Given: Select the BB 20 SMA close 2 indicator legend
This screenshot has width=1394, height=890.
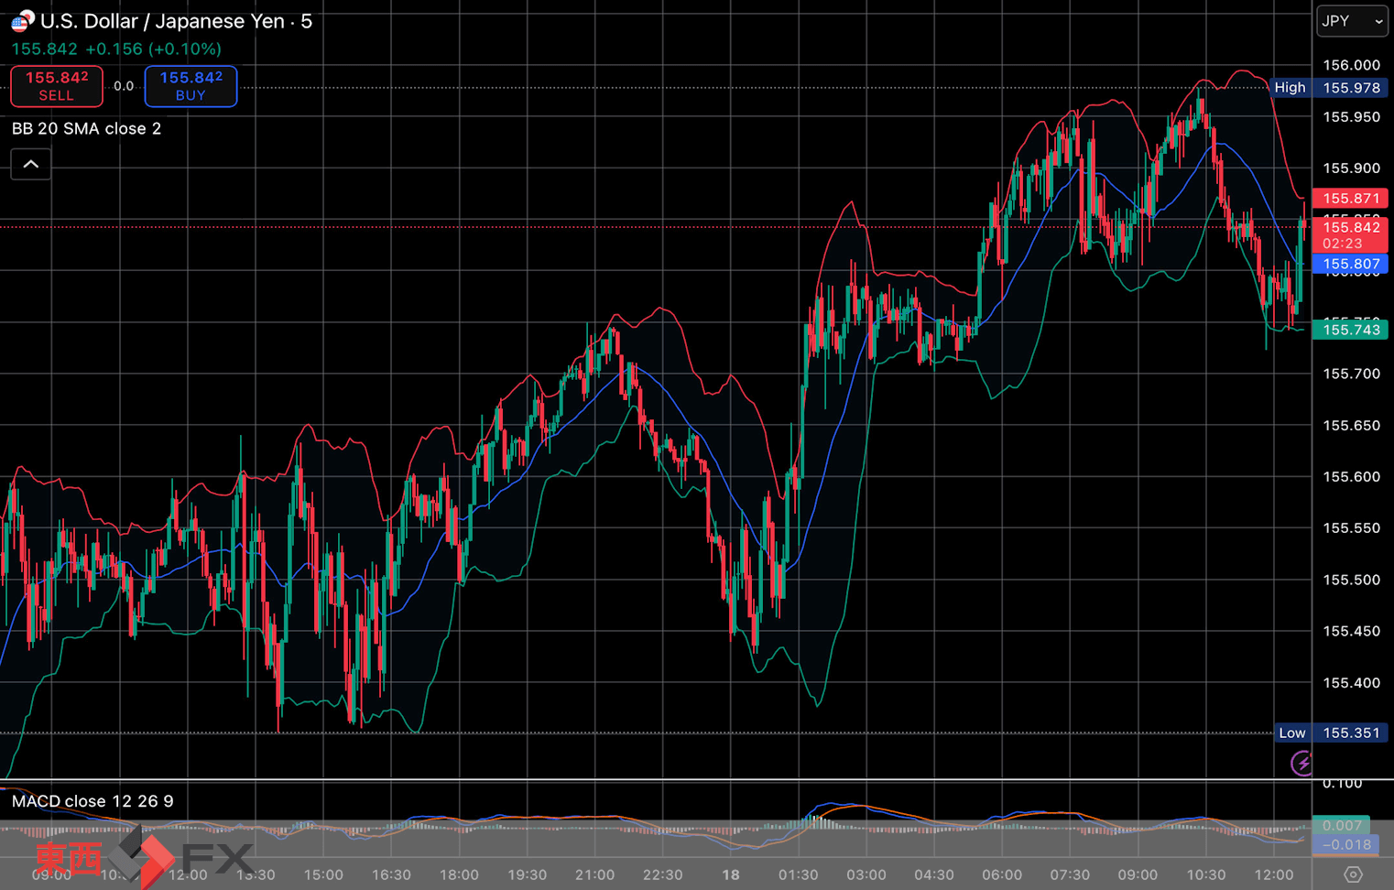Looking at the screenshot, I should pyautogui.click(x=87, y=128).
